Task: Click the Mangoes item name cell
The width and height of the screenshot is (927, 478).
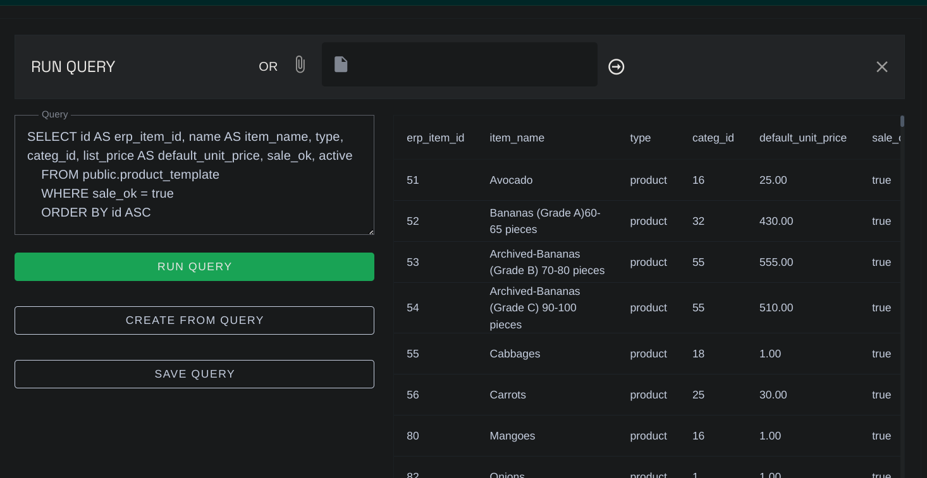Action: coord(512,436)
